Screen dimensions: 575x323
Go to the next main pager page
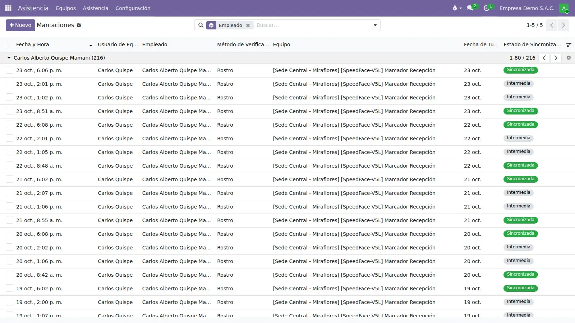click(x=563, y=25)
